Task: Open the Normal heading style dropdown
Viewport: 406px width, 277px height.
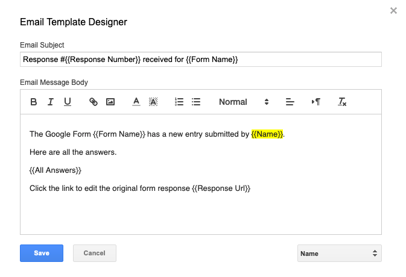Action: click(244, 102)
